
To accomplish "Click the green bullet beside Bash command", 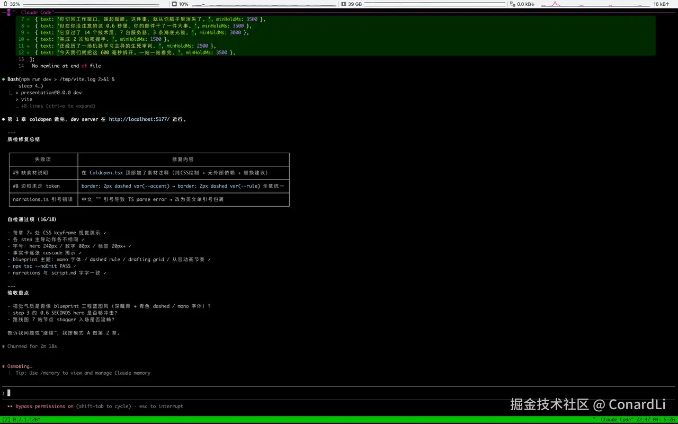I will (4, 79).
